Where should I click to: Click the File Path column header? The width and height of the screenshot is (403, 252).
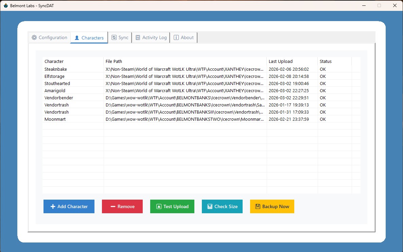(x=114, y=62)
